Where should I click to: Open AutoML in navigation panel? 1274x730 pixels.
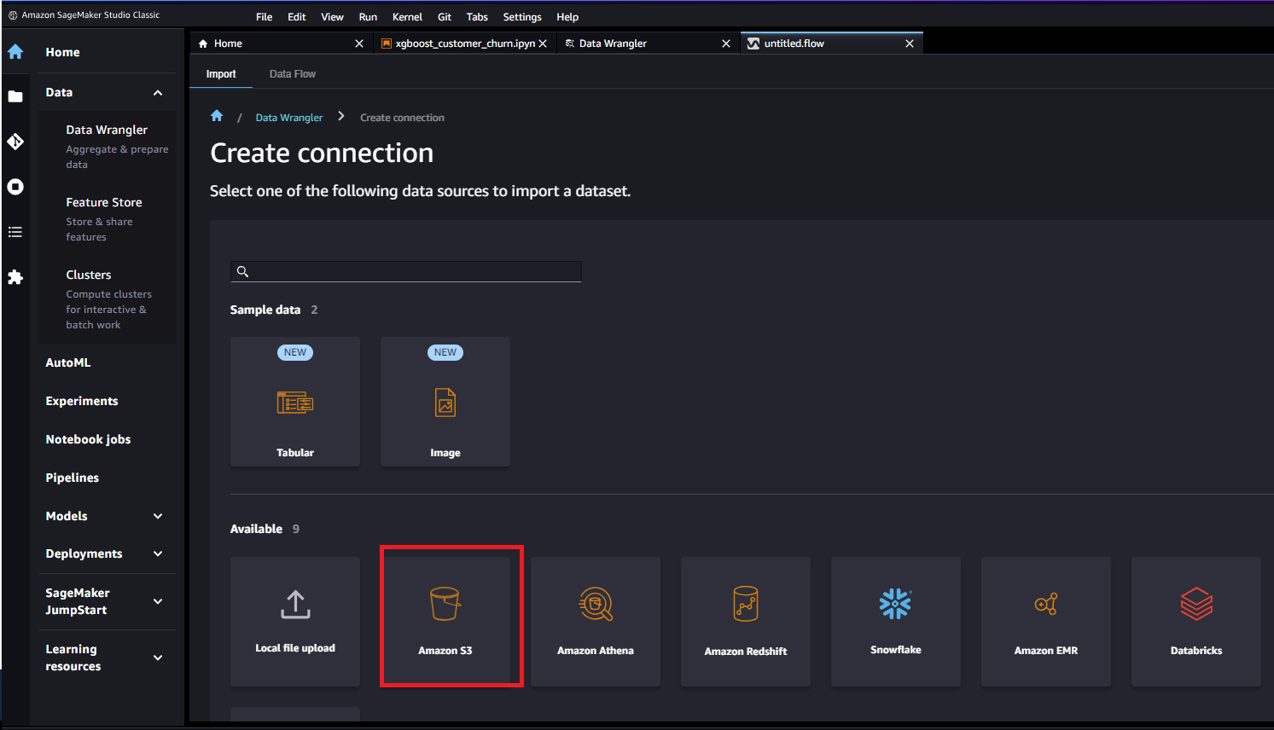[x=68, y=362]
